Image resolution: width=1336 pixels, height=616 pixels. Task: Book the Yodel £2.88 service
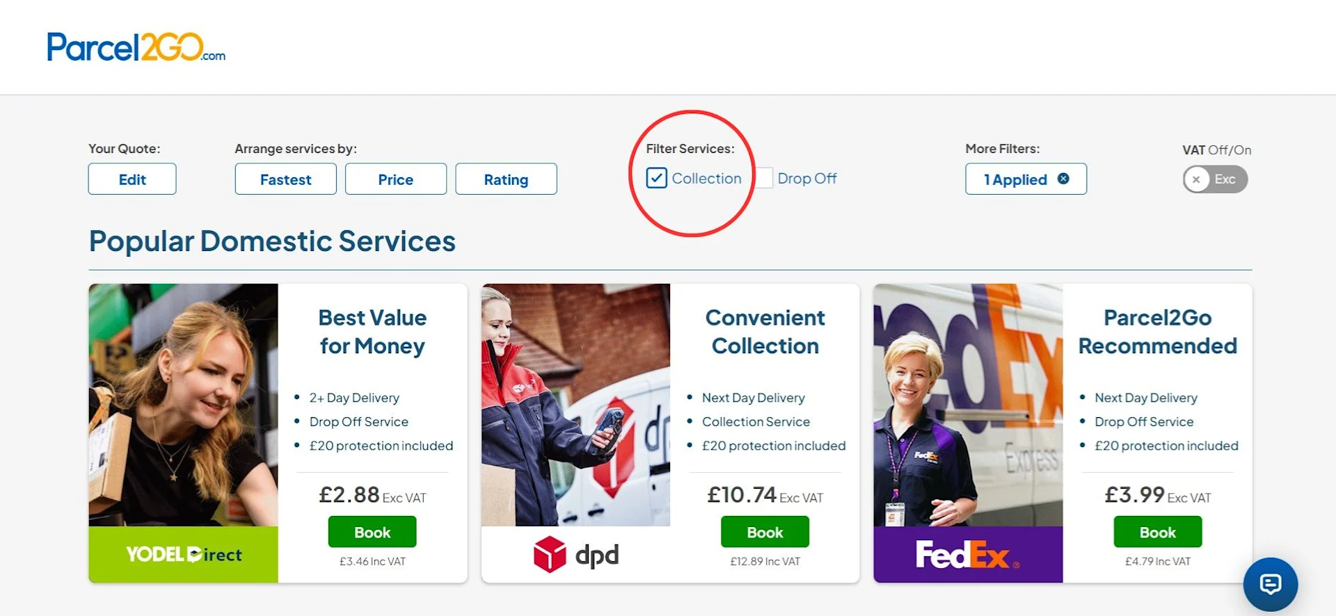coord(372,531)
